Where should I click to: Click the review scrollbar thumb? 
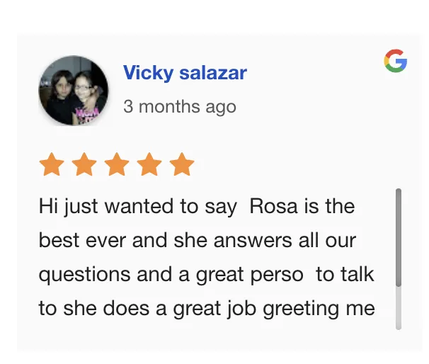[399, 237]
